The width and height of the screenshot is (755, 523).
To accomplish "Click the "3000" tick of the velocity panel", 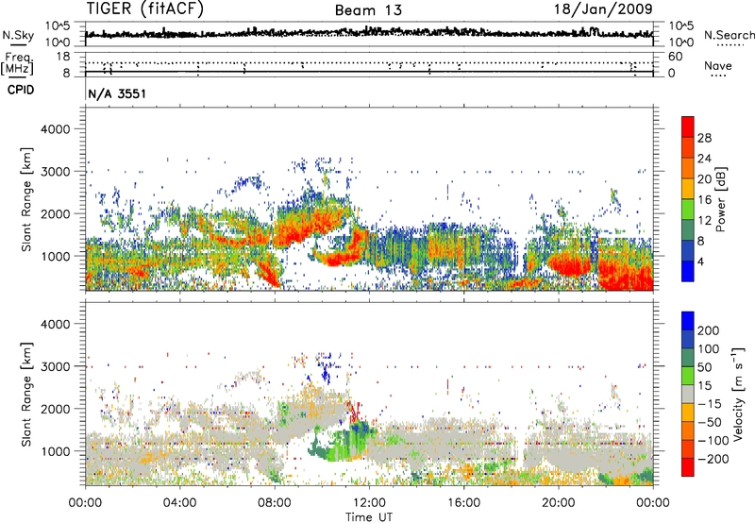I will tap(55, 366).
